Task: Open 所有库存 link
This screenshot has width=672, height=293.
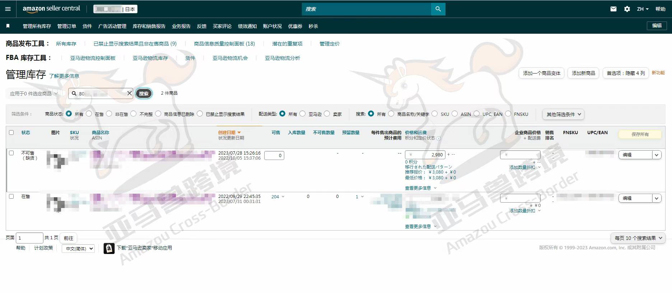Action: tap(66, 44)
